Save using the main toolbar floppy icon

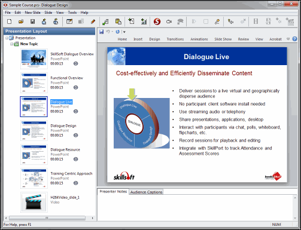click(32, 22)
